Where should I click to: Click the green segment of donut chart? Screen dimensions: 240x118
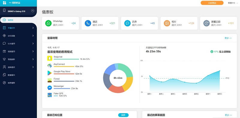point(127,69)
